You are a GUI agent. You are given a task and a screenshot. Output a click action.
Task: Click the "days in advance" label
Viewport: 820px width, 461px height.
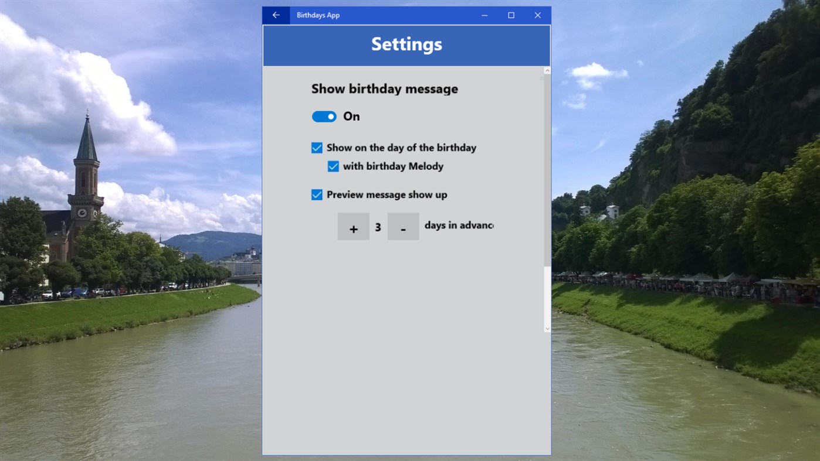[x=459, y=226]
